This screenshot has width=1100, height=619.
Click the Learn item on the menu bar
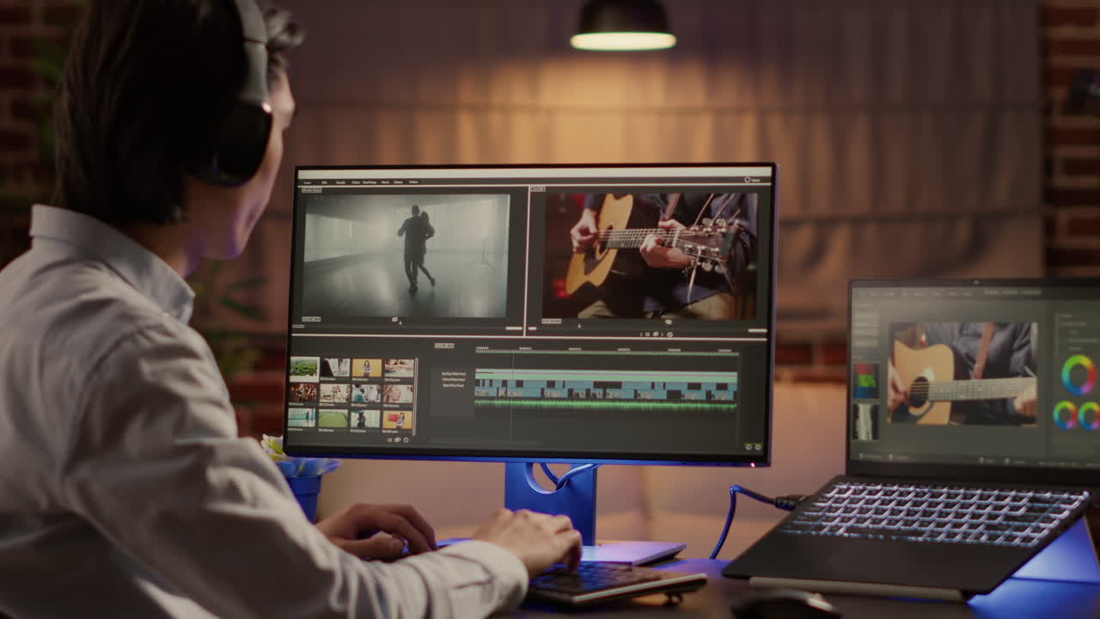pos(308,182)
